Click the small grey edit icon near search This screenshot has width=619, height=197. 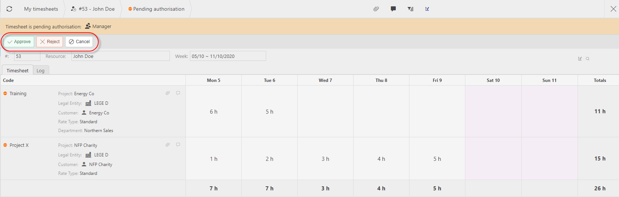tap(580, 59)
